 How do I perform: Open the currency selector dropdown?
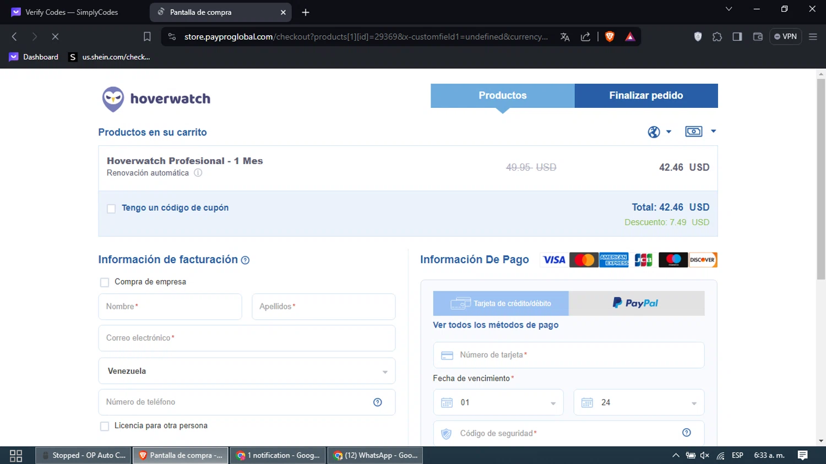tap(700, 132)
